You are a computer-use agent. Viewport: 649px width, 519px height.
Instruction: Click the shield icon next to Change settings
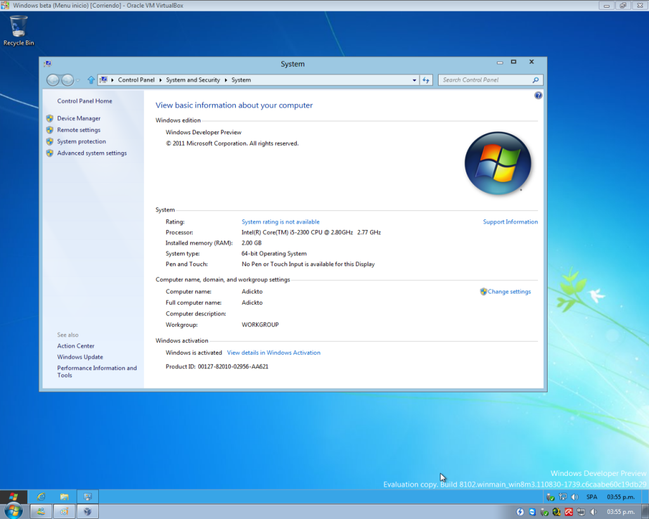pos(484,292)
